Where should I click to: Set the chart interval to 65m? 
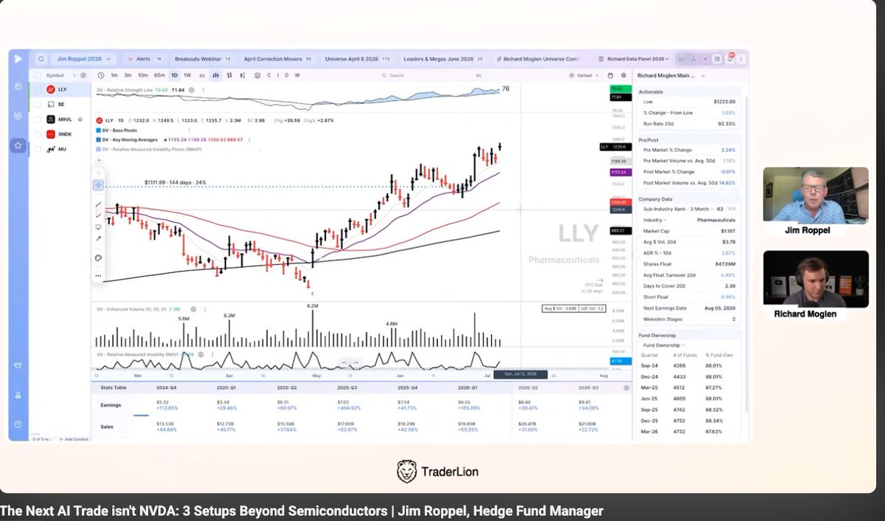(x=159, y=75)
